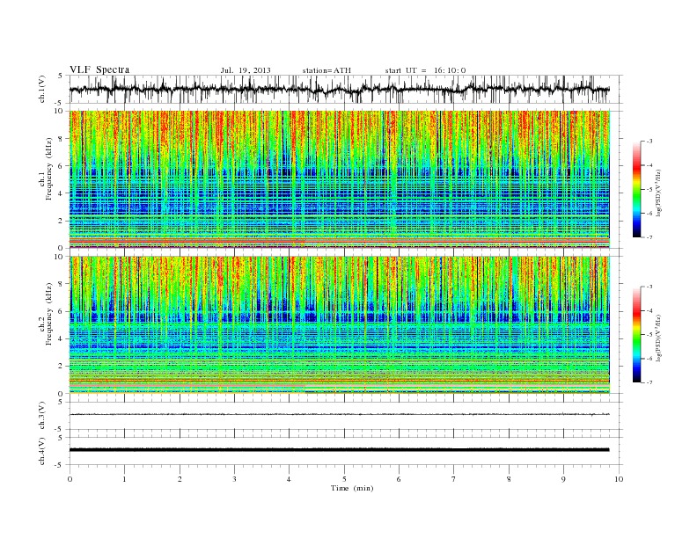Click the "-3" label on ch.1 color bar
The width and height of the screenshot is (697, 538).
pos(649,142)
